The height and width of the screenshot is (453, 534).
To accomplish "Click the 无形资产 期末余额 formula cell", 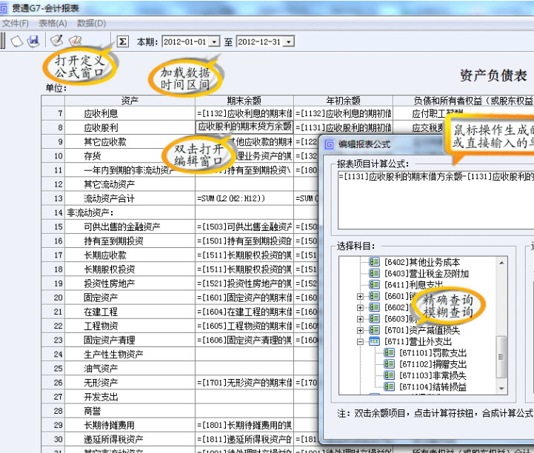I will tap(244, 383).
